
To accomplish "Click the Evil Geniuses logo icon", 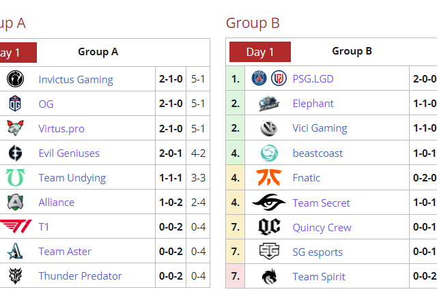I will [15, 153].
